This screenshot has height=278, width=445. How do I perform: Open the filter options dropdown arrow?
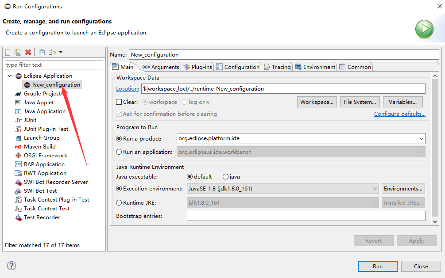(61, 52)
